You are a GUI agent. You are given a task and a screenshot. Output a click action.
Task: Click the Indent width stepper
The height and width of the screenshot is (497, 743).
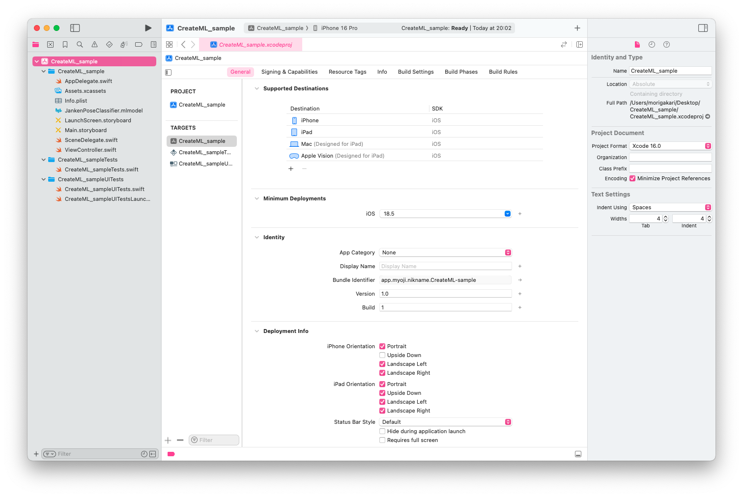click(709, 219)
